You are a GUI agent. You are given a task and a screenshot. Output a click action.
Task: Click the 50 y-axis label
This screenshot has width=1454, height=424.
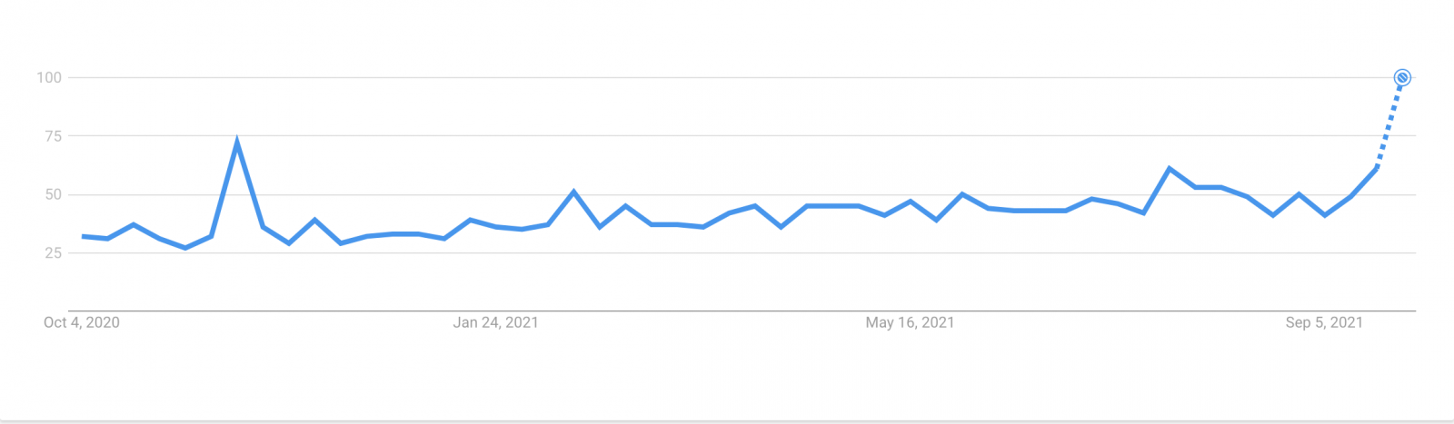(x=54, y=194)
